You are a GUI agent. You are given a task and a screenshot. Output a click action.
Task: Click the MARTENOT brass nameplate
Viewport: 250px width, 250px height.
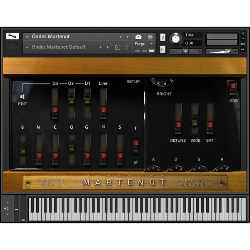tap(125, 182)
